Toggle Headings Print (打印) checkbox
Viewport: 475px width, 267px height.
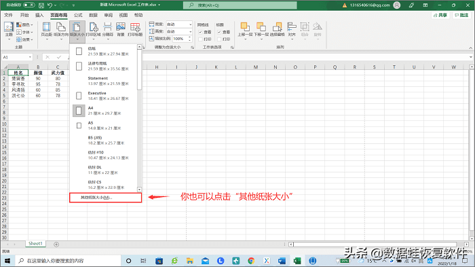tap(219, 39)
